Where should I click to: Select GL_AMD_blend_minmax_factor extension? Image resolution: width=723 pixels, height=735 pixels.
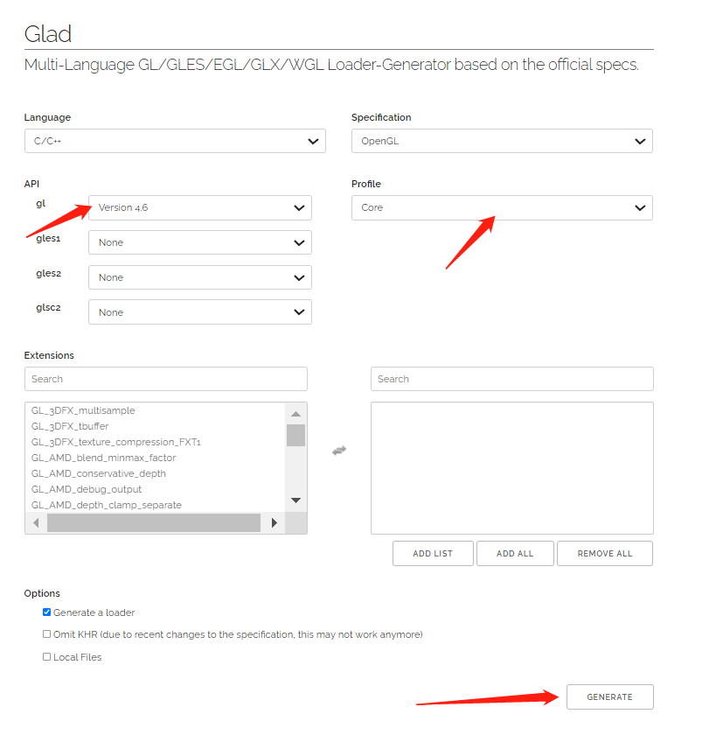(103, 458)
